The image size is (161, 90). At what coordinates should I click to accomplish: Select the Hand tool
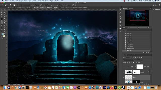(5, 29)
